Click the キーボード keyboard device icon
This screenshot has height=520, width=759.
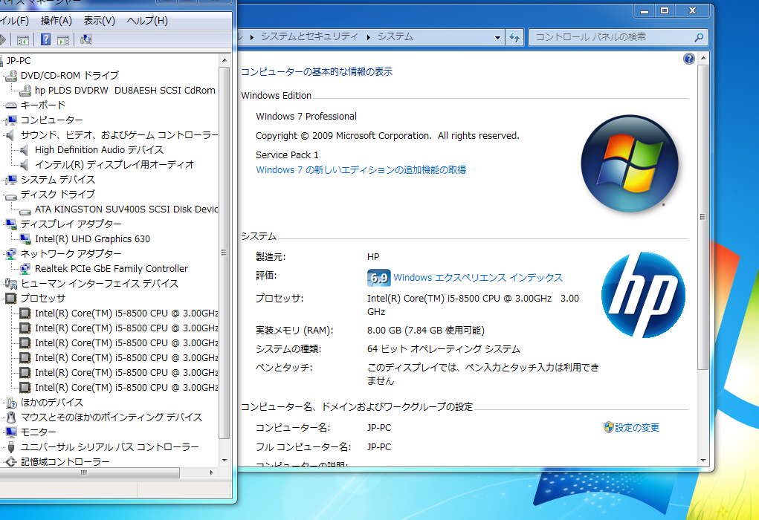tap(12, 105)
